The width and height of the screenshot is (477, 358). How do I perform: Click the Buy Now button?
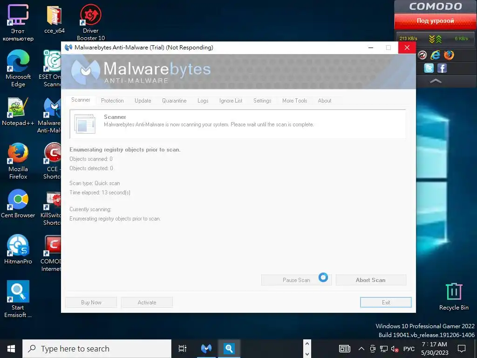(x=91, y=302)
